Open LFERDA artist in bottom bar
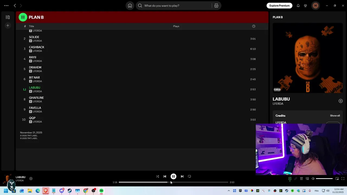 tap(20, 181)
